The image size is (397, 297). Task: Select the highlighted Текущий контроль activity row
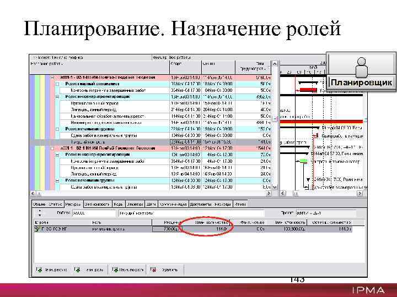click(151, 142)
